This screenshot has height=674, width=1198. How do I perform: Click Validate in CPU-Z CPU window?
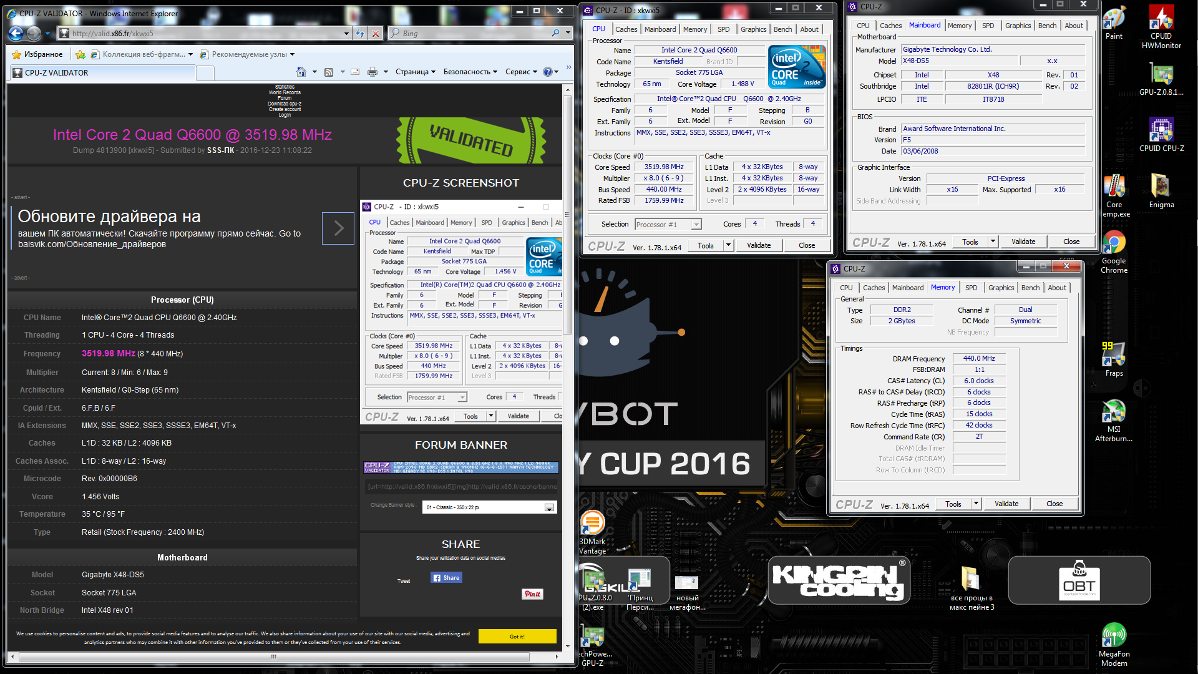pyautogui.click(x=759, y=245)
